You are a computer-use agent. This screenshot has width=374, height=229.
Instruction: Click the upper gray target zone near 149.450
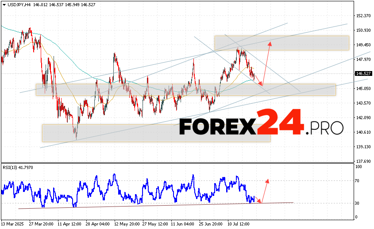point(281,43)
